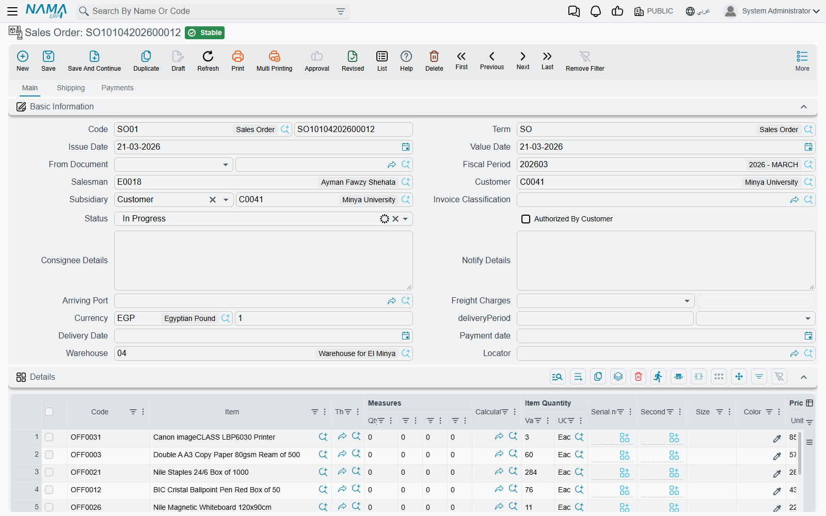Check row OFF0031 checkbox

point(49,437)
